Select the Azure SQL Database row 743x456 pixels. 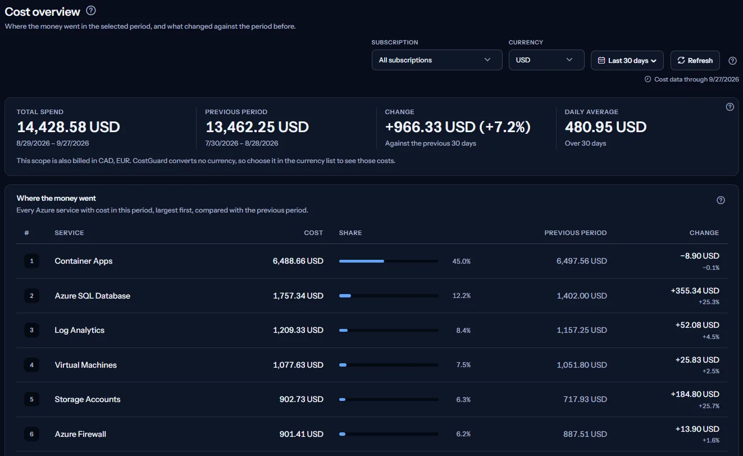(x=372, y=296)
